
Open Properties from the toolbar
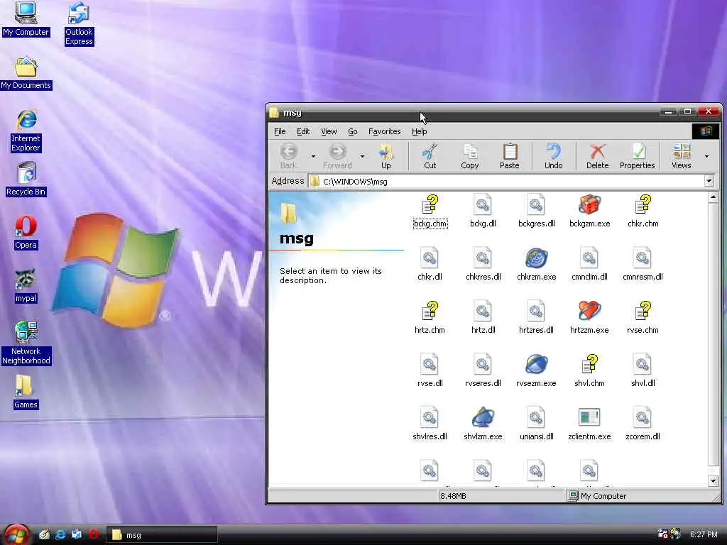pos(637,155)
